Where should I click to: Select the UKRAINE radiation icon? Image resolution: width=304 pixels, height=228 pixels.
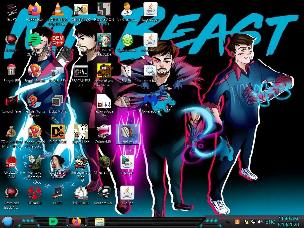point(35,196)
